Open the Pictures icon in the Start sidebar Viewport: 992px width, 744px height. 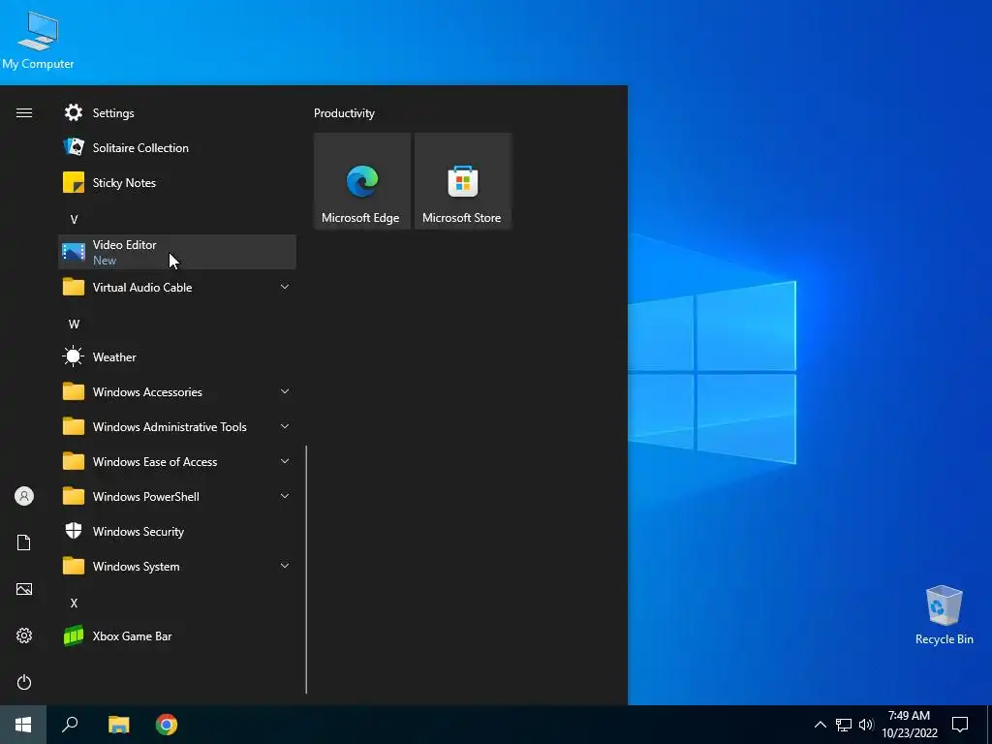(24, 589)
